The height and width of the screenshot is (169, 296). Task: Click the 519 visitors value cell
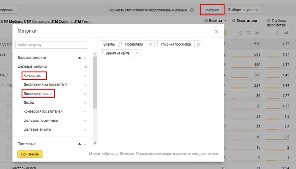(257, 44)
